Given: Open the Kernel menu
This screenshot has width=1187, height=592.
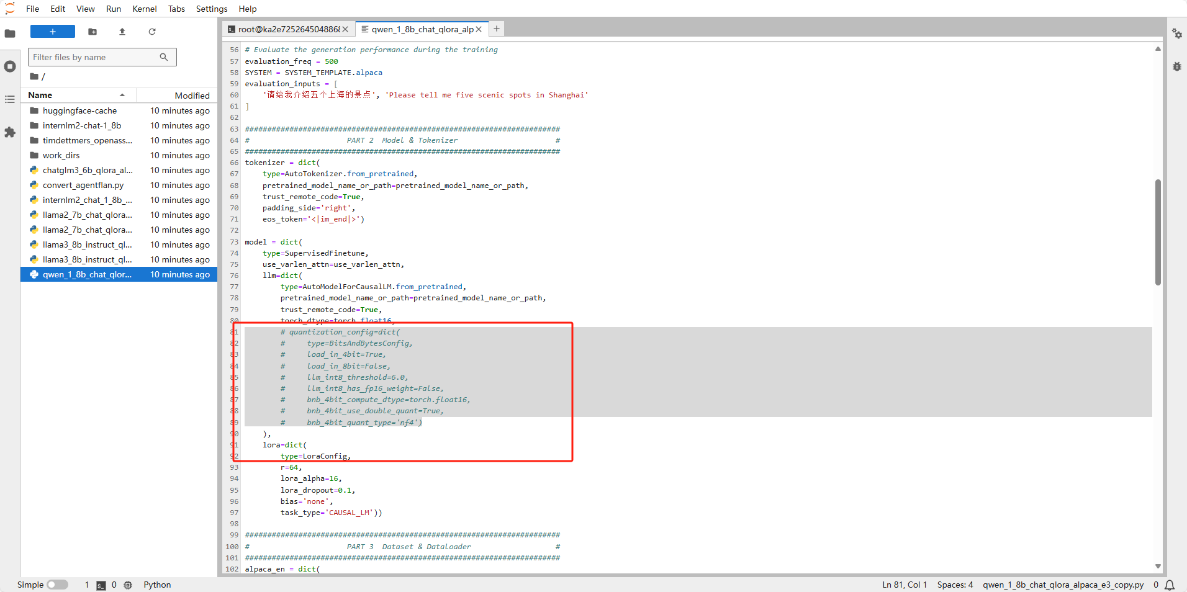Looking at the screenshot, I should point(144,9).
